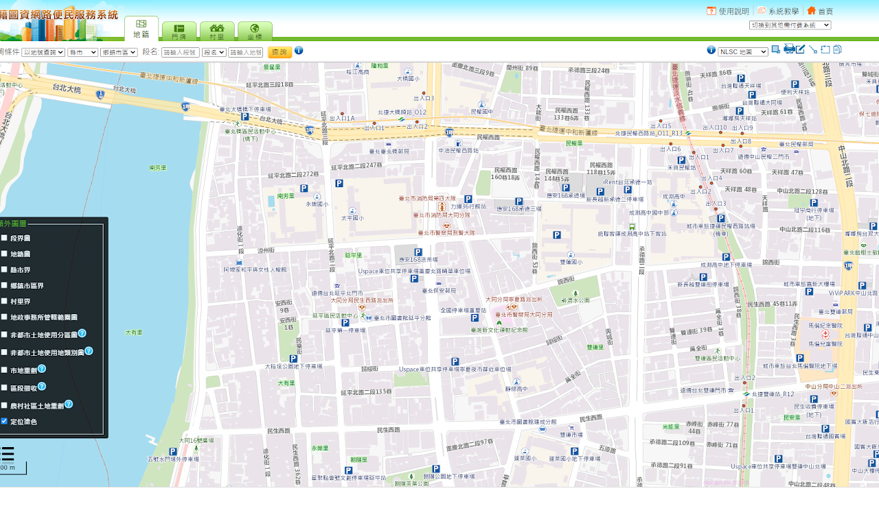Enable the 村里界 layer checkbox
Viewport: 879px width, 517px height.
[4, 301]
